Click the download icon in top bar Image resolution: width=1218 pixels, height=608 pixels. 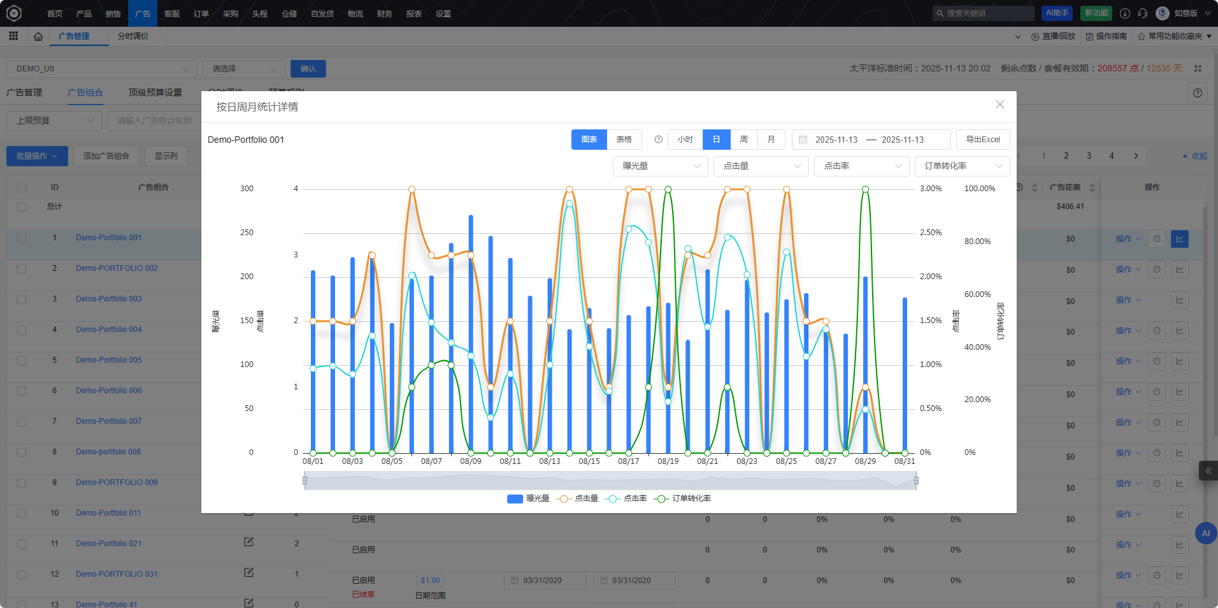point(1125,13)
